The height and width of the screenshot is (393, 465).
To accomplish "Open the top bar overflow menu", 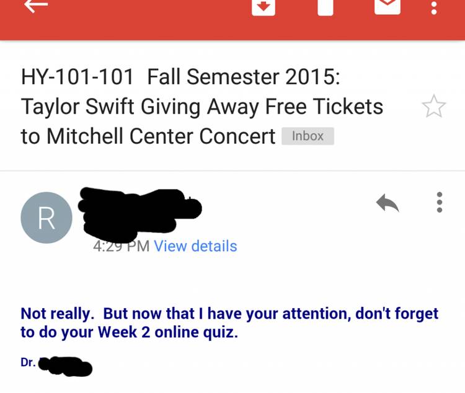I will pos(434,7).
